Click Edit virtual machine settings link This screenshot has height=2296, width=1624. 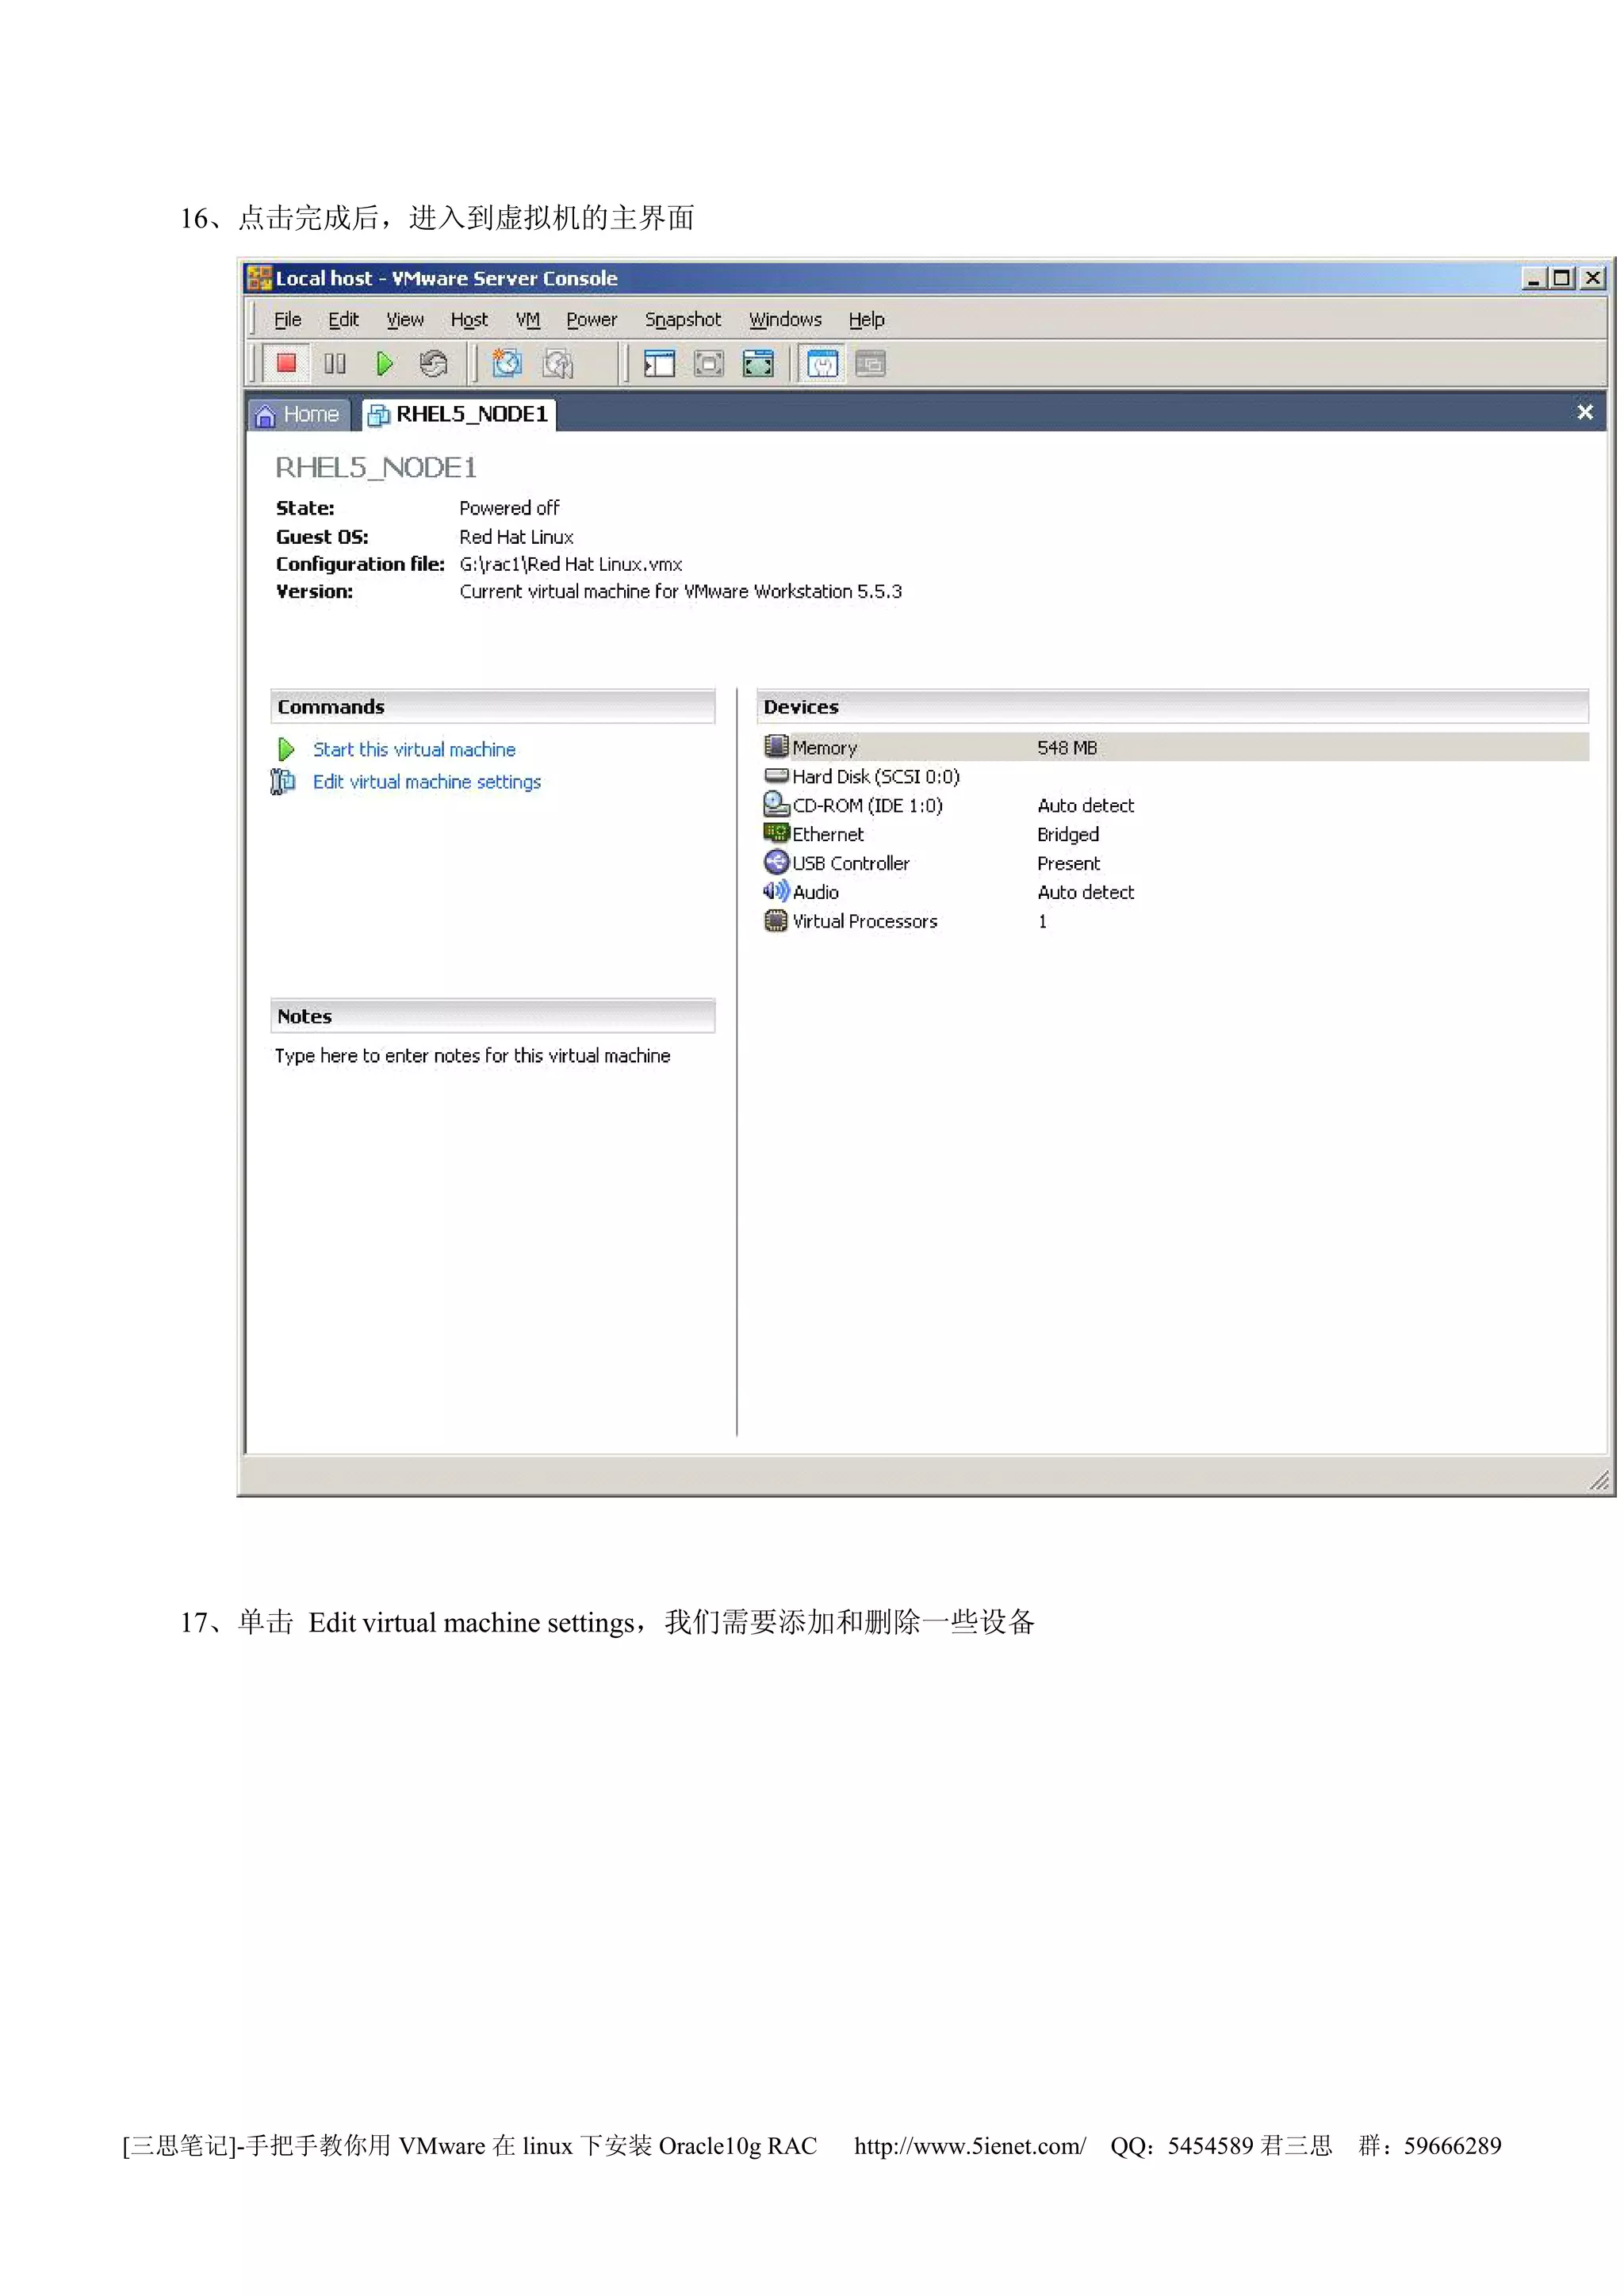tap(427, 782)
